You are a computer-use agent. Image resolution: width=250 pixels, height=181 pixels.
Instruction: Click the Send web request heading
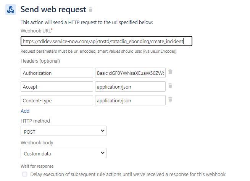click(x=53, y=10)
